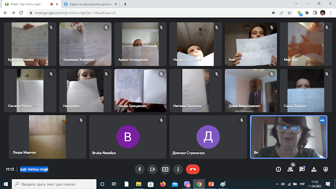The image size is (336, 189).
Task: Click speaking indicator on your own tile
Action: tap(322, 120)
